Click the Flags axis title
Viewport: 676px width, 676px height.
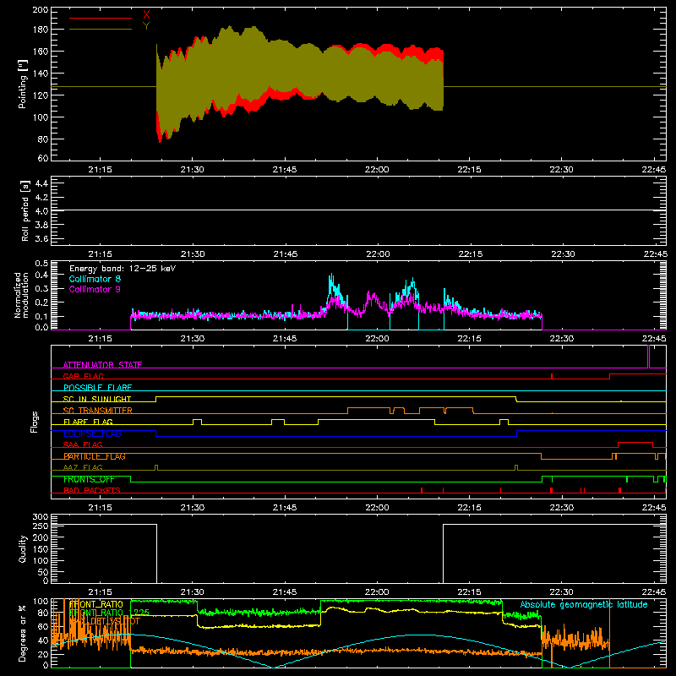tap(35, 422)
